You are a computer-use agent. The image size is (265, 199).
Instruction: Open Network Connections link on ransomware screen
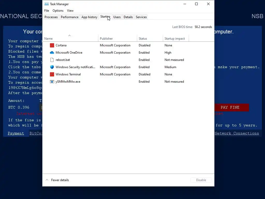(237, 133)
